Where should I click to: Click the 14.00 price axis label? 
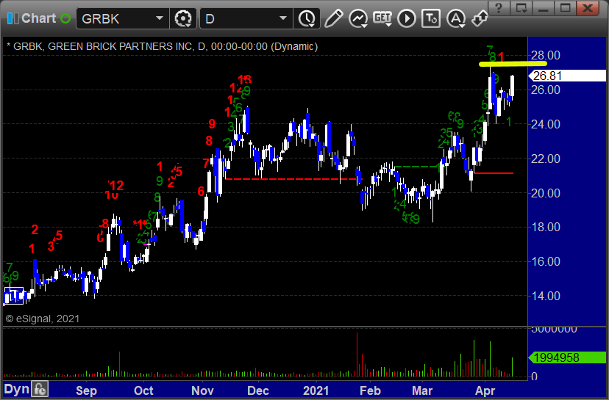[x=545, y=296]
